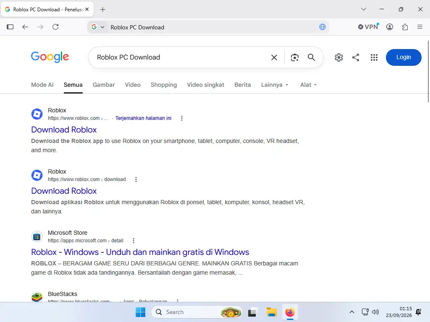Search by image with the camera icon

tap(294, 57)
